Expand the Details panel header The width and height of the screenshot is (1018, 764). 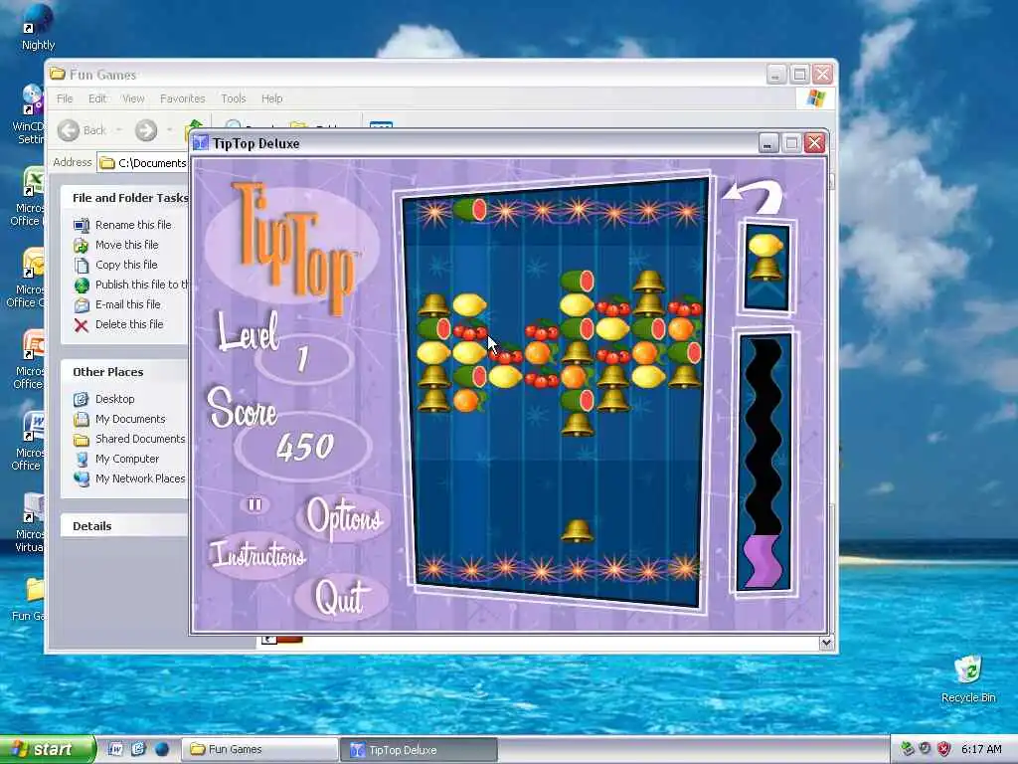(x=124, y=526)
